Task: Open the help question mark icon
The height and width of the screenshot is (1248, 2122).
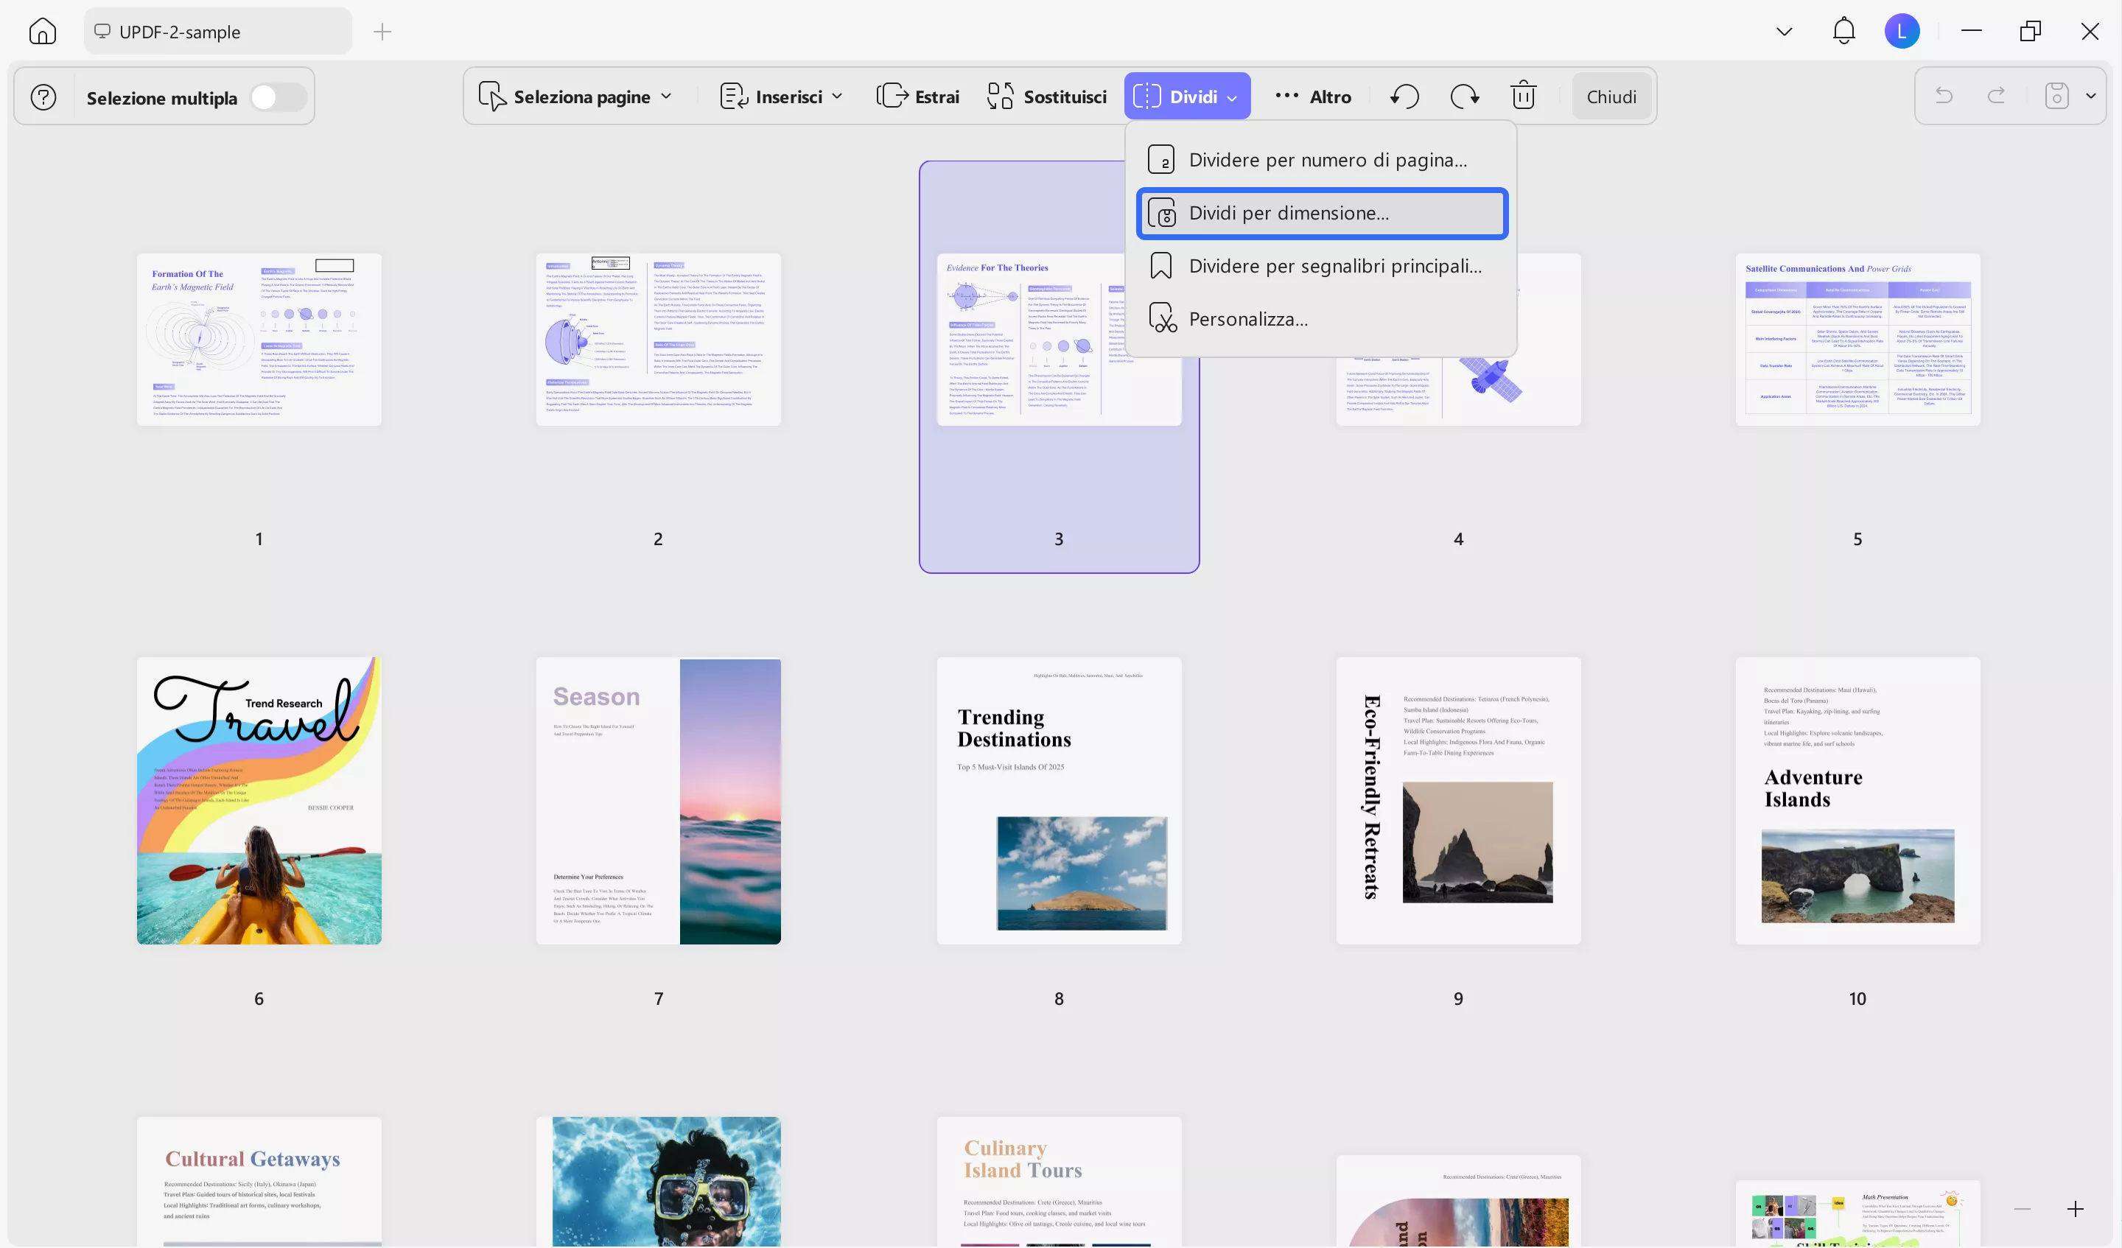Action: (x=43, y=98)
